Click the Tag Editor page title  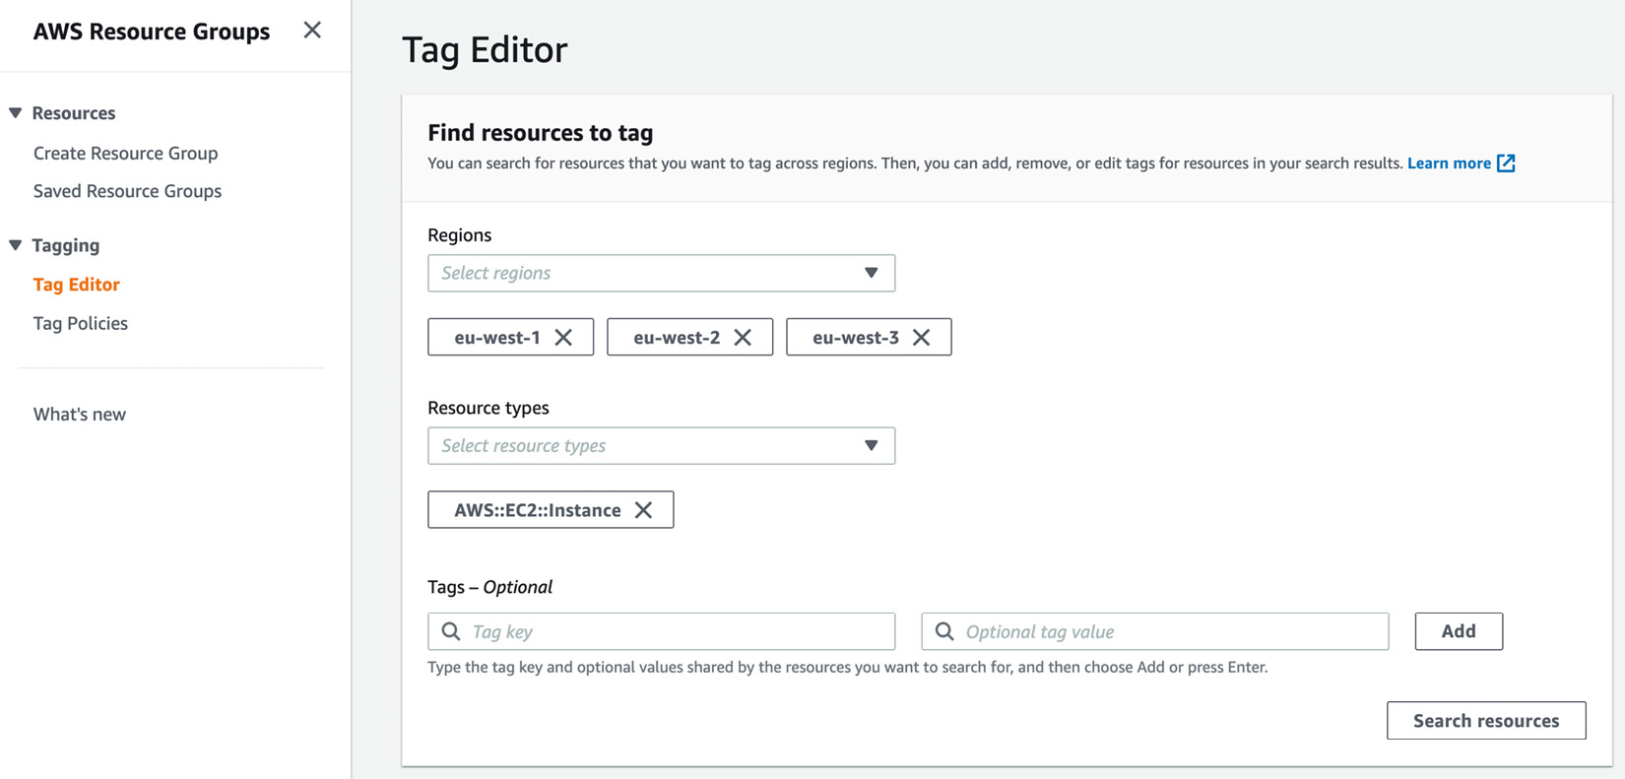tap(485, 50)
